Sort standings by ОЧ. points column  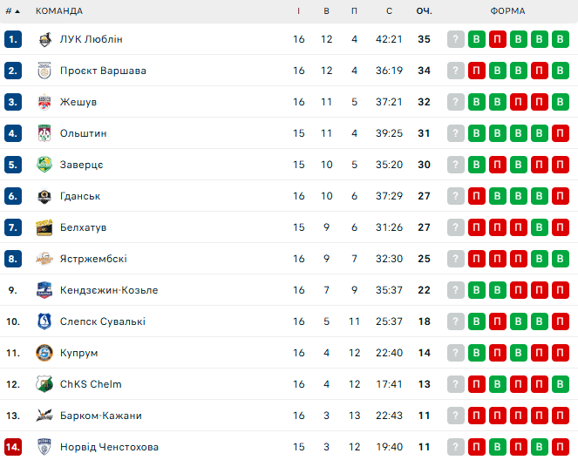click(425, 10)
